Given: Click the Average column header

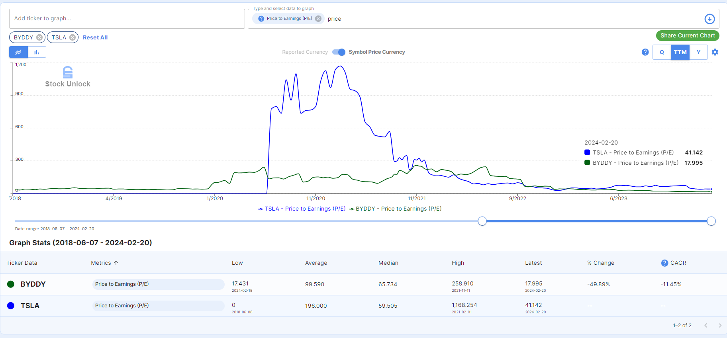Looking at the screenshot, I should [x=316, y=263].
